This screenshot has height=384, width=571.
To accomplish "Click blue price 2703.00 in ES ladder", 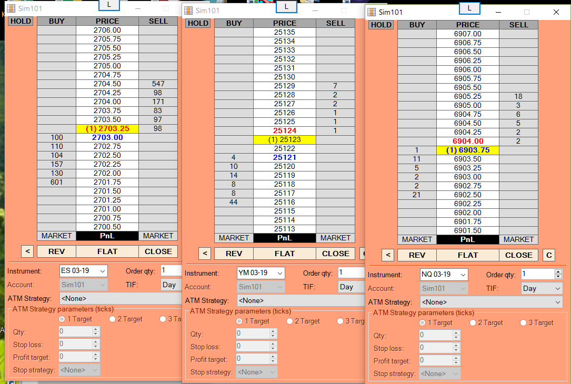I will pos(107,138).
